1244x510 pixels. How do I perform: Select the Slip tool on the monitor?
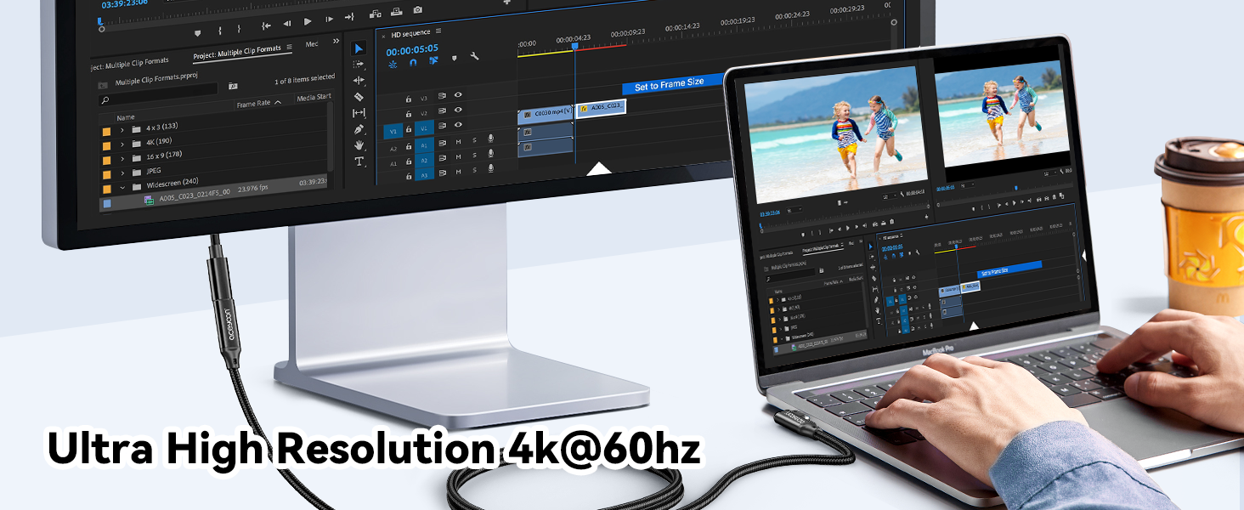[x=359, y=113]
